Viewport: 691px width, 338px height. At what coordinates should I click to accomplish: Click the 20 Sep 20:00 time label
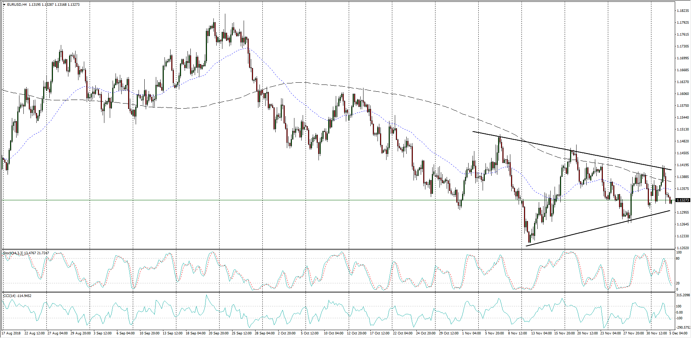[x=218, y=333]
